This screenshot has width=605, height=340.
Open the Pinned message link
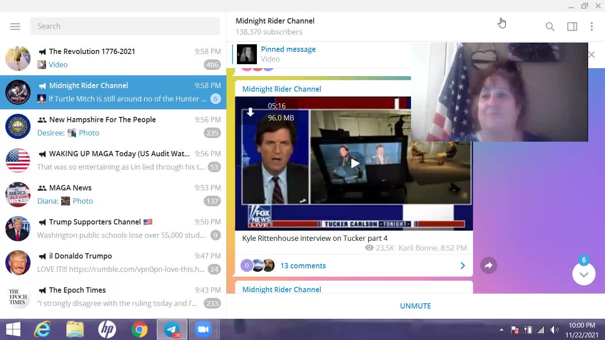point(288,49)
